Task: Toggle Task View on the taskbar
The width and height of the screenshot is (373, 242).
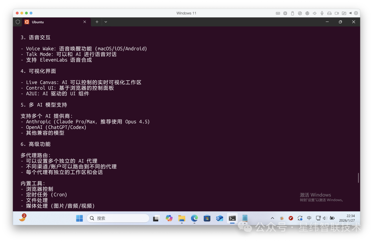Action: tap(156, 218)
